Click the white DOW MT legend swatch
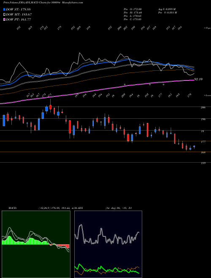211x278 pixels. (5, 15)
